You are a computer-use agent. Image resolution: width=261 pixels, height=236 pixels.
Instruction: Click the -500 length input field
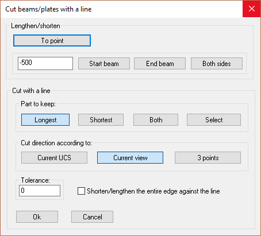coord(45,63)
